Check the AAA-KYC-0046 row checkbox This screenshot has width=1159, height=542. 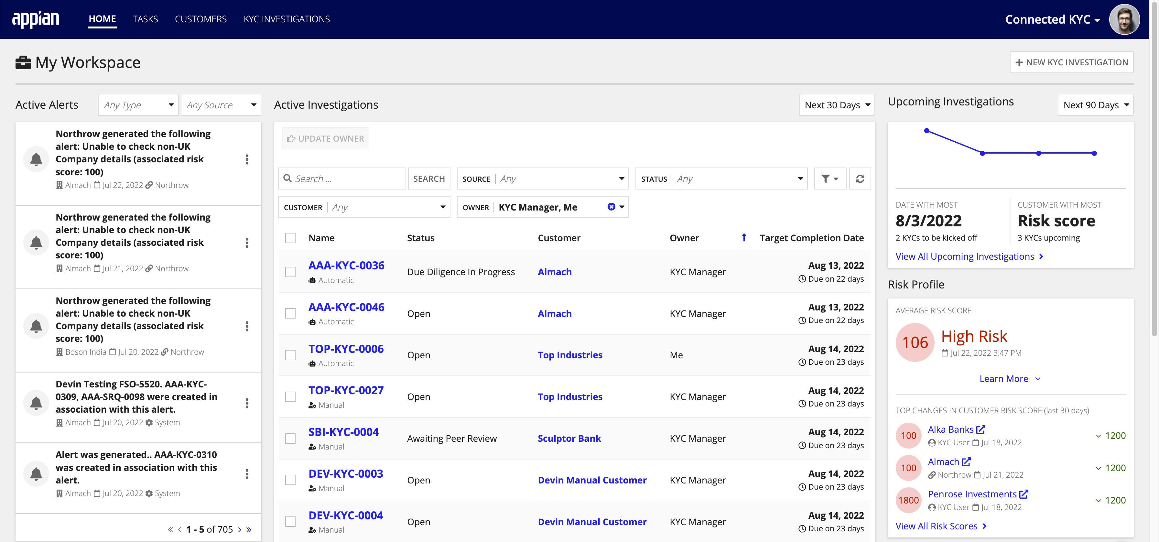(290, 313)
